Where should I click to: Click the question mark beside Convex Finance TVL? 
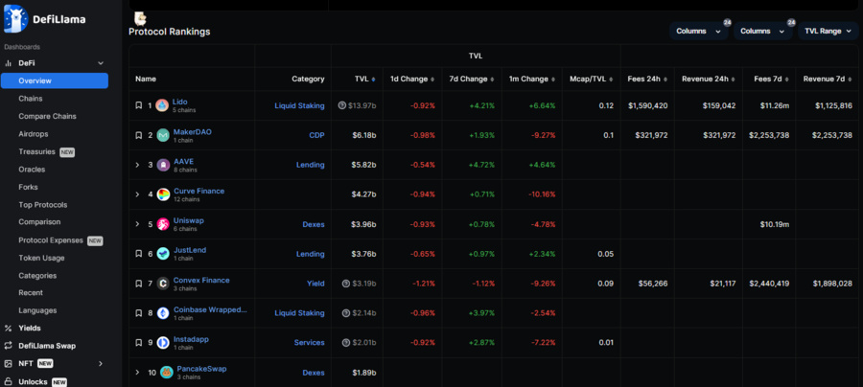(345, 284)
